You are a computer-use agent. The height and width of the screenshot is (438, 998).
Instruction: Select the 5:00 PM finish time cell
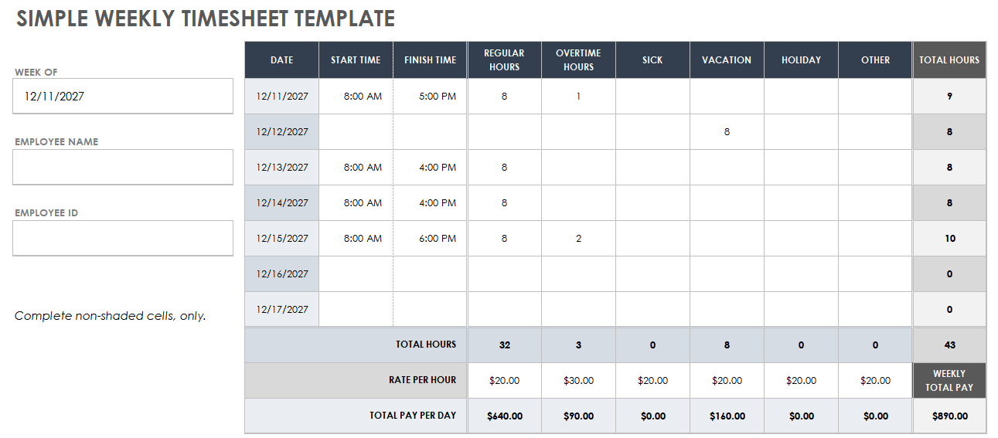click(430, 97)
